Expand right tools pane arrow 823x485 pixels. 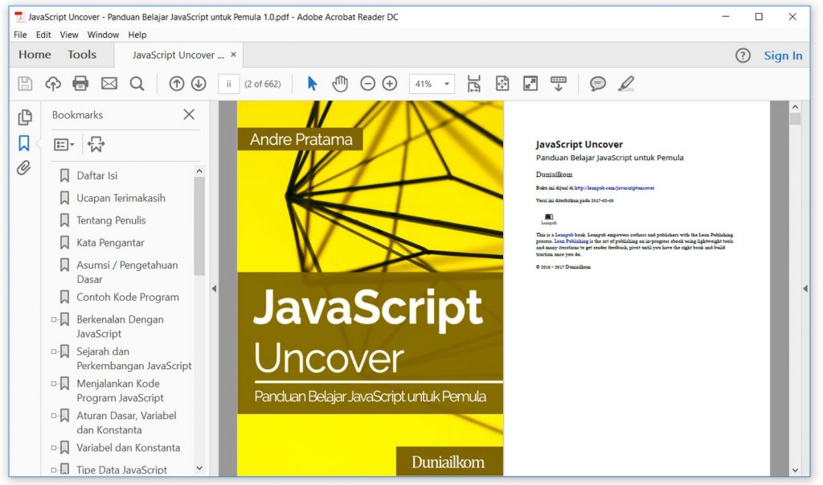point(805,289)
